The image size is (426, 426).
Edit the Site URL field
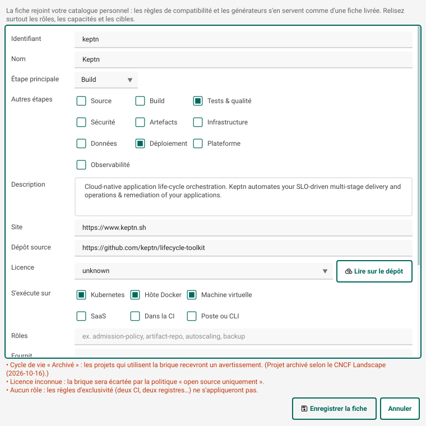[243, 228]
